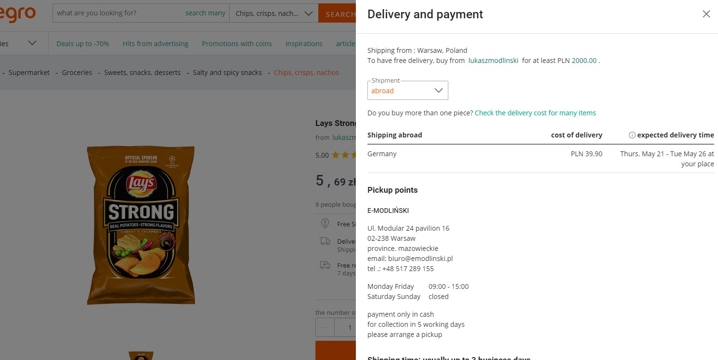Open the lukaszmodlinski seller link
This screenshot has height=360, width=718.
[x=493, y=61]
